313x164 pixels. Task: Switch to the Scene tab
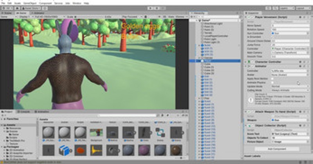coord(7,13)
